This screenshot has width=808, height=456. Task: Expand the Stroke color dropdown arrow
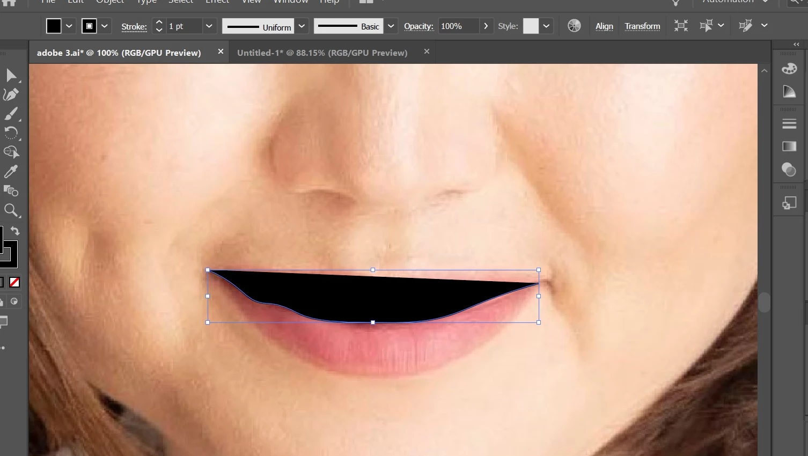click(105, 26)
